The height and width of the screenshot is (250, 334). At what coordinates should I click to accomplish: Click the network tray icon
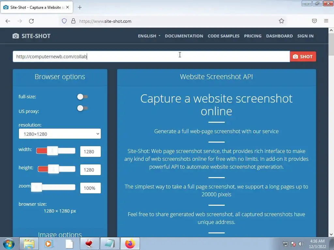click(x=285, y=244)
